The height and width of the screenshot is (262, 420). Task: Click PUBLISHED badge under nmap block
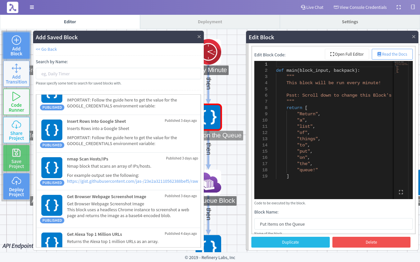tap(52, 183)
